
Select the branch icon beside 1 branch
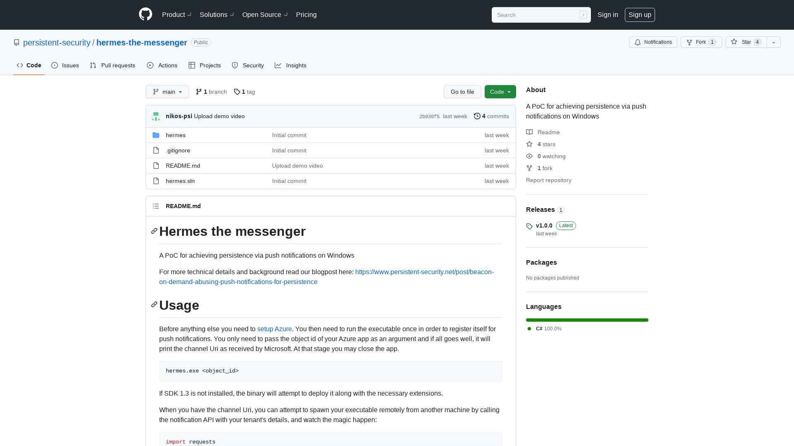pyautogui.click(x=199, y=92)
